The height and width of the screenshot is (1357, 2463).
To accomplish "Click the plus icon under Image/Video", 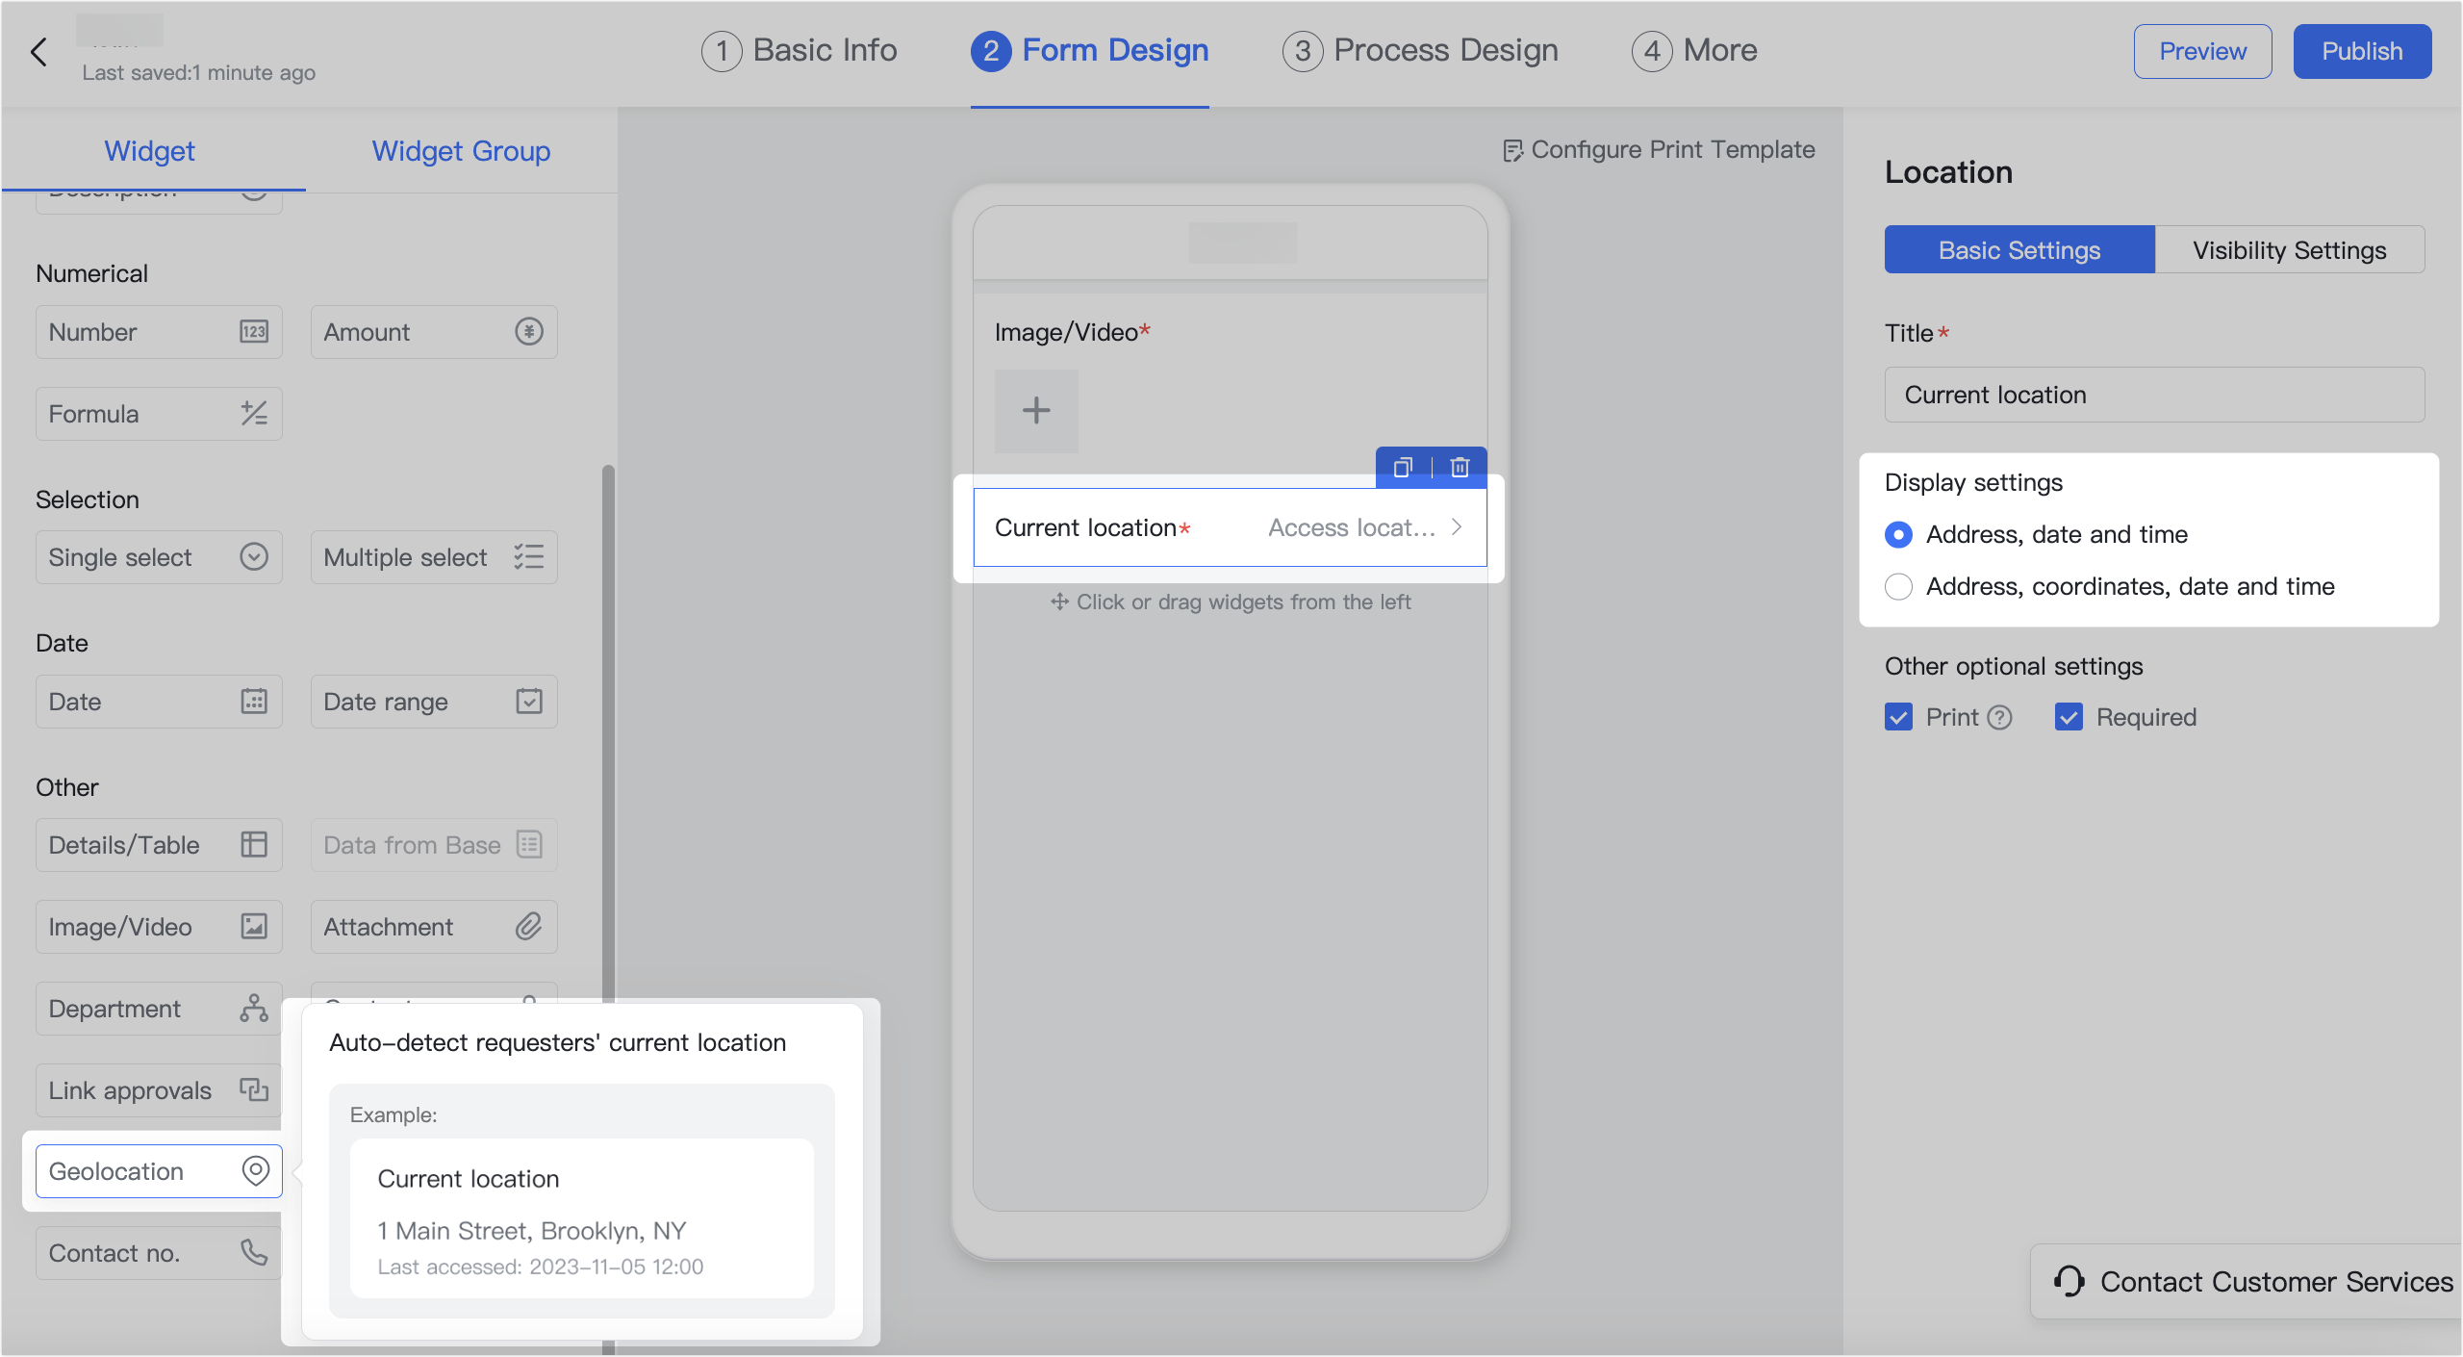I will pos(1036,411).
